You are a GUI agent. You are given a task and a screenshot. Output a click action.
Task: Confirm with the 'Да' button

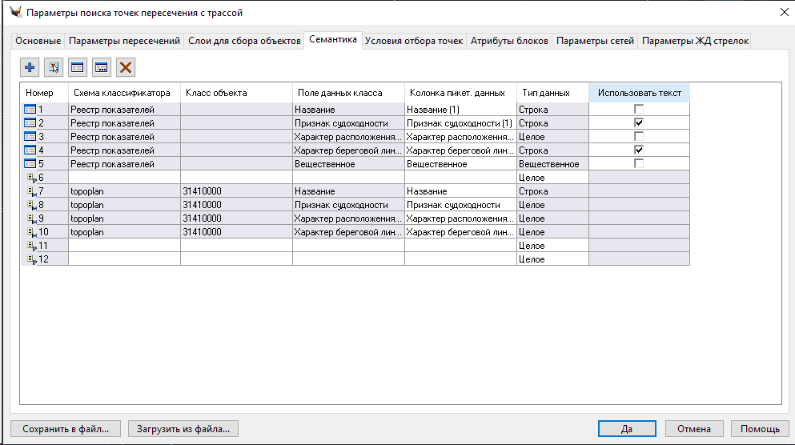(x=627, y=429)
